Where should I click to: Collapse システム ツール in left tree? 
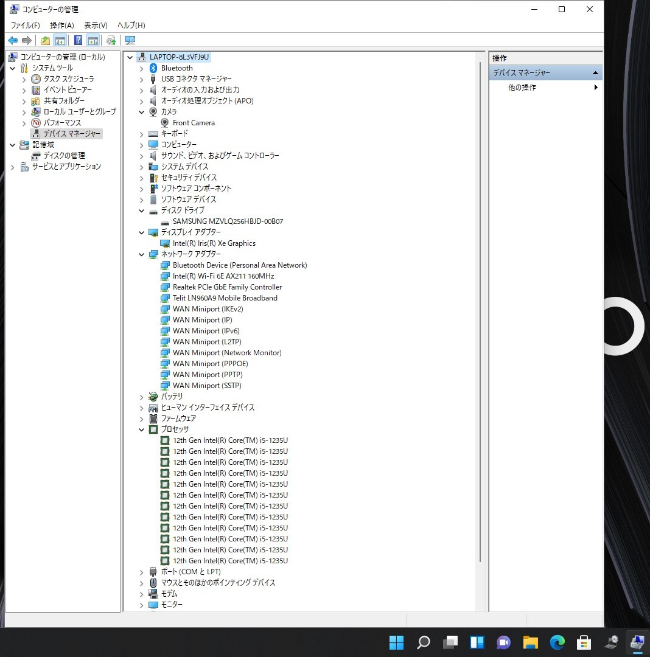click(13, 68)
